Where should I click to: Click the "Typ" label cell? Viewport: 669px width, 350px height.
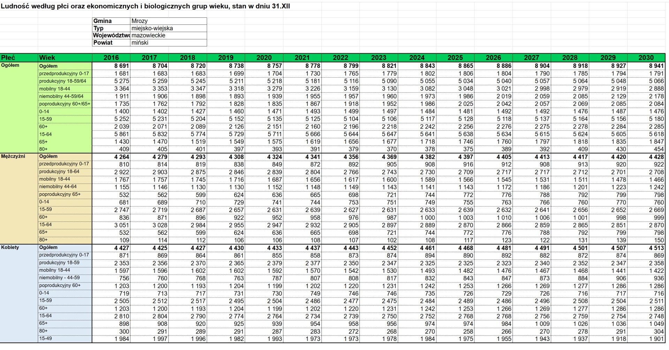pos(111,28)
